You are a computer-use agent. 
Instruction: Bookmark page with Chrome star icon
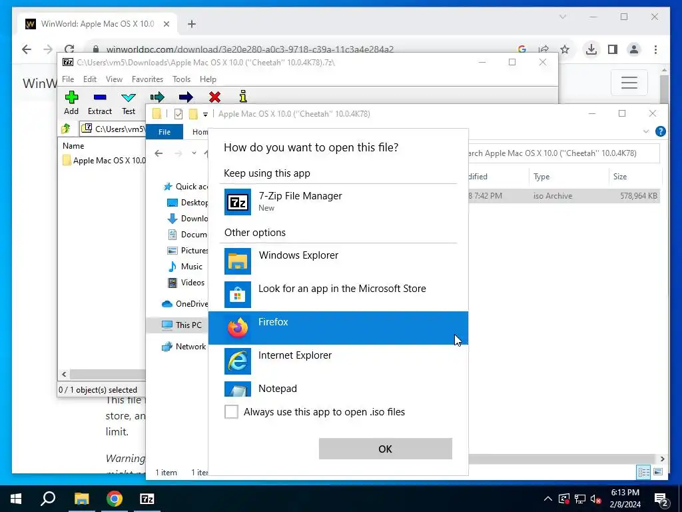pos(565,49)
